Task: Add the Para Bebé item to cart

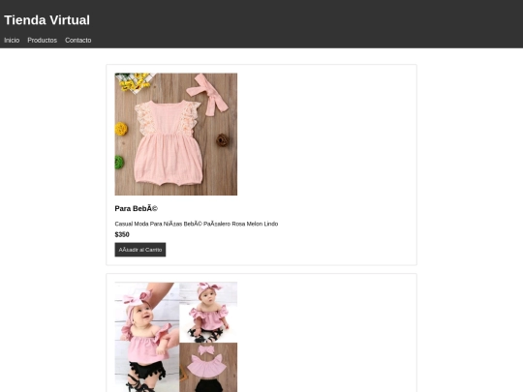Action: (x=140, y=250)
